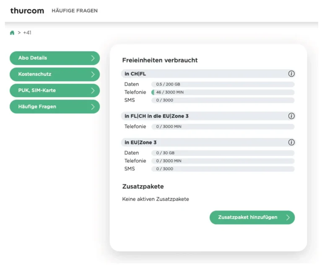Click chevron arrow on PUK, SIM-Karte

pos(93,90)
